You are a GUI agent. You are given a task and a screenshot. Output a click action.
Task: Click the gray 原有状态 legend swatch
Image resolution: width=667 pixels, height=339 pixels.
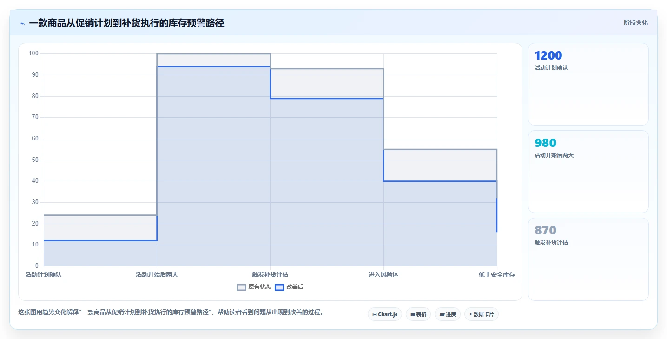click(x=241, y=287)
